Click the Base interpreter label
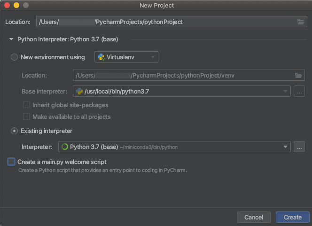The image size is (312, 226). pos(44,92)
